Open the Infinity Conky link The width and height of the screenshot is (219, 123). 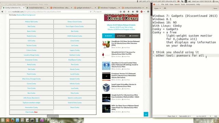75,83
